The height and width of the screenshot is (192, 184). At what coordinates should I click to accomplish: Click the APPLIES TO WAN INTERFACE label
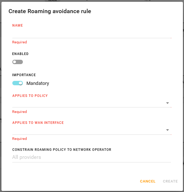(x=38, y=122)
